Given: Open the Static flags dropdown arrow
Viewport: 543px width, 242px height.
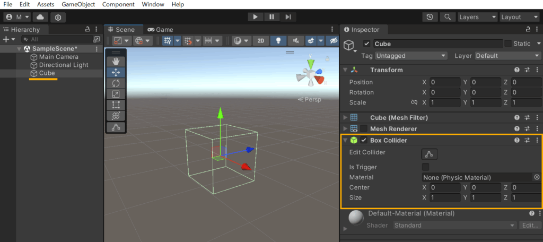Looking at the screenshot, I should coord(539,44).
